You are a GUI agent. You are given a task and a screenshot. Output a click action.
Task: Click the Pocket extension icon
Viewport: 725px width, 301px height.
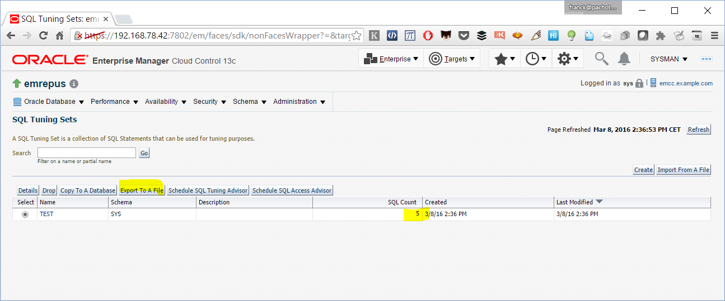464,35
